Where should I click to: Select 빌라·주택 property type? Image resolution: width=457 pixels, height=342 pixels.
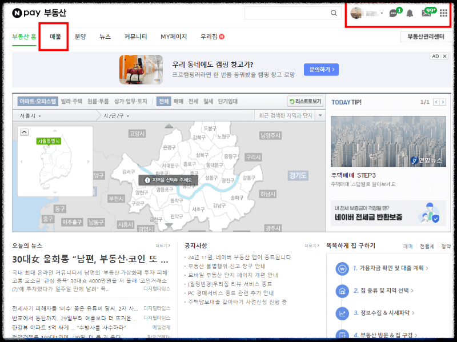pos(71,102)
